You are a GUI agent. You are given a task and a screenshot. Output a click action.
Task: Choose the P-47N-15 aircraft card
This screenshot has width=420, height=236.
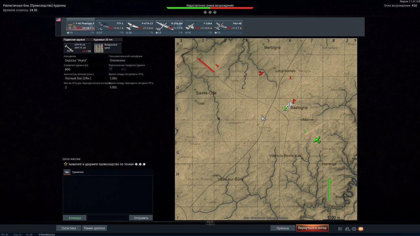click(139, 28)
